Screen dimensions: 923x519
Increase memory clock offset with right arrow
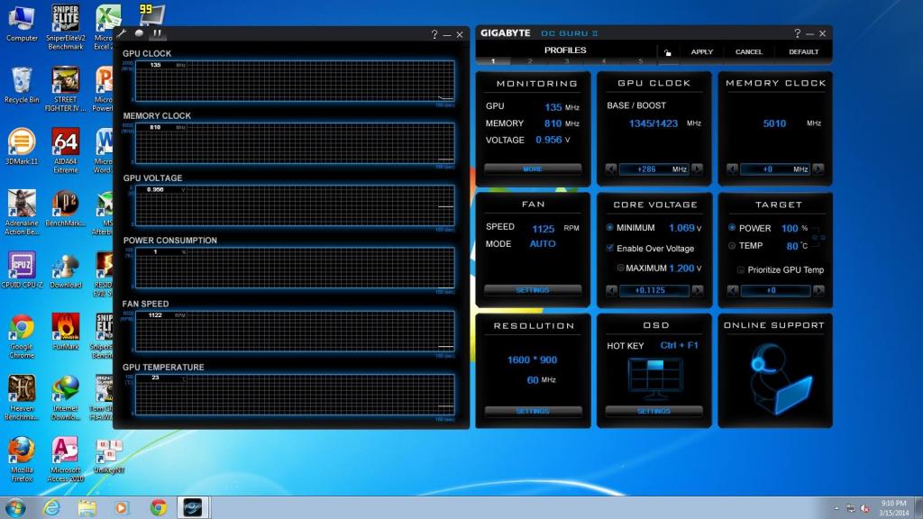click(818, 169)
